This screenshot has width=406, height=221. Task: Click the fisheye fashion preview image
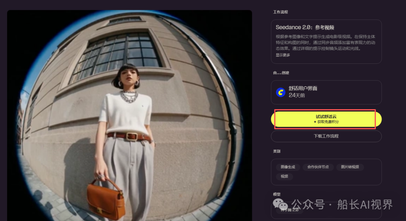pyautogui.click(x=129, y=116)
